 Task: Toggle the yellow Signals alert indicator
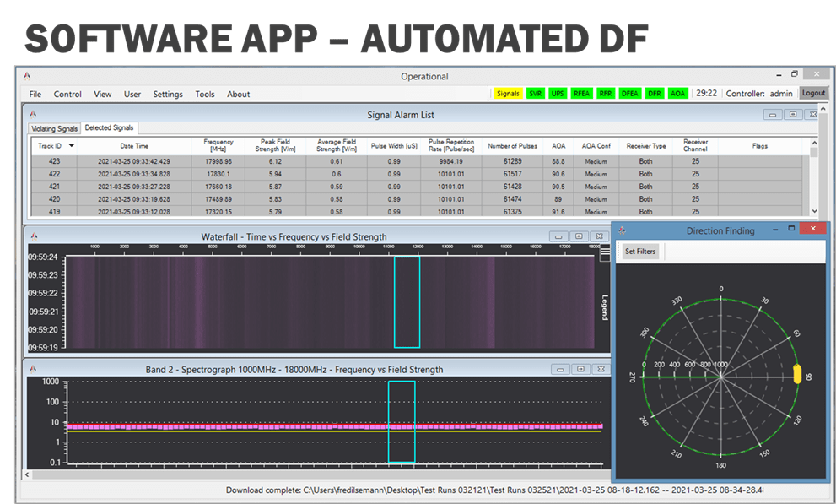point(508,93)
